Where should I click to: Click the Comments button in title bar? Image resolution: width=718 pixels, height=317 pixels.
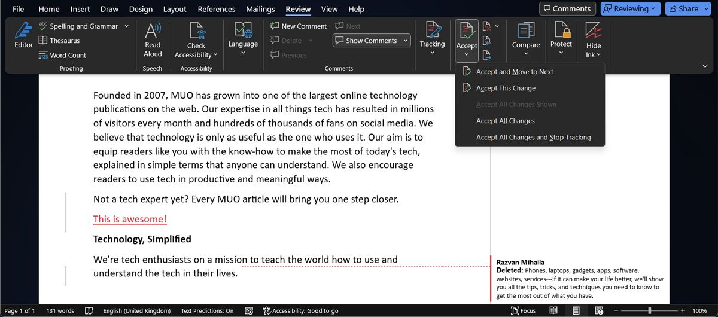coord(566,9)
